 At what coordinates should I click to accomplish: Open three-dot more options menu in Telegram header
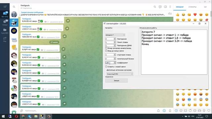click(170, 7)
